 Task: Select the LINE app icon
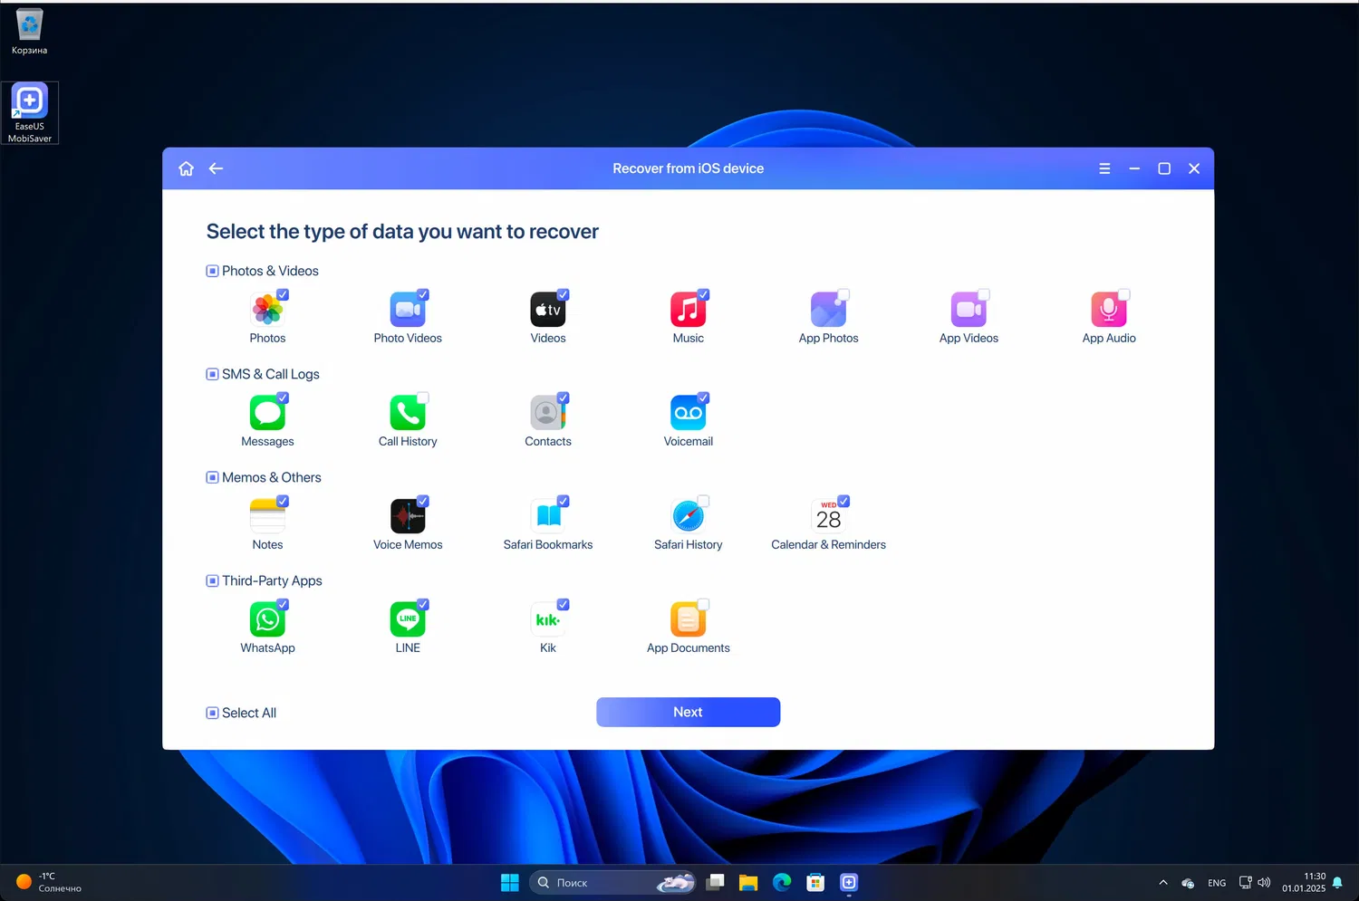[x=408, y=619]
